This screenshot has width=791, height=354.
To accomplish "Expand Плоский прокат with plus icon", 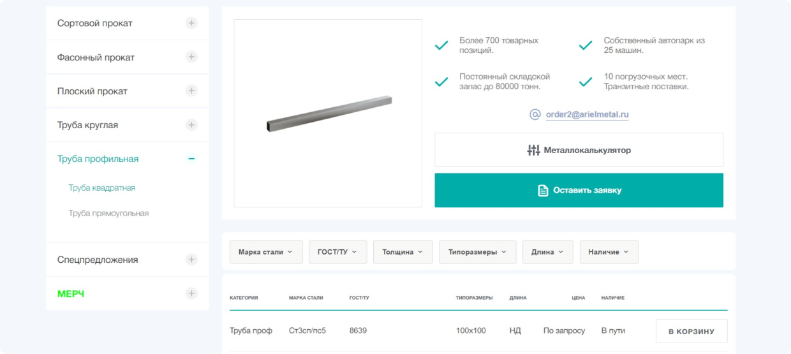I will pos(191,91).
